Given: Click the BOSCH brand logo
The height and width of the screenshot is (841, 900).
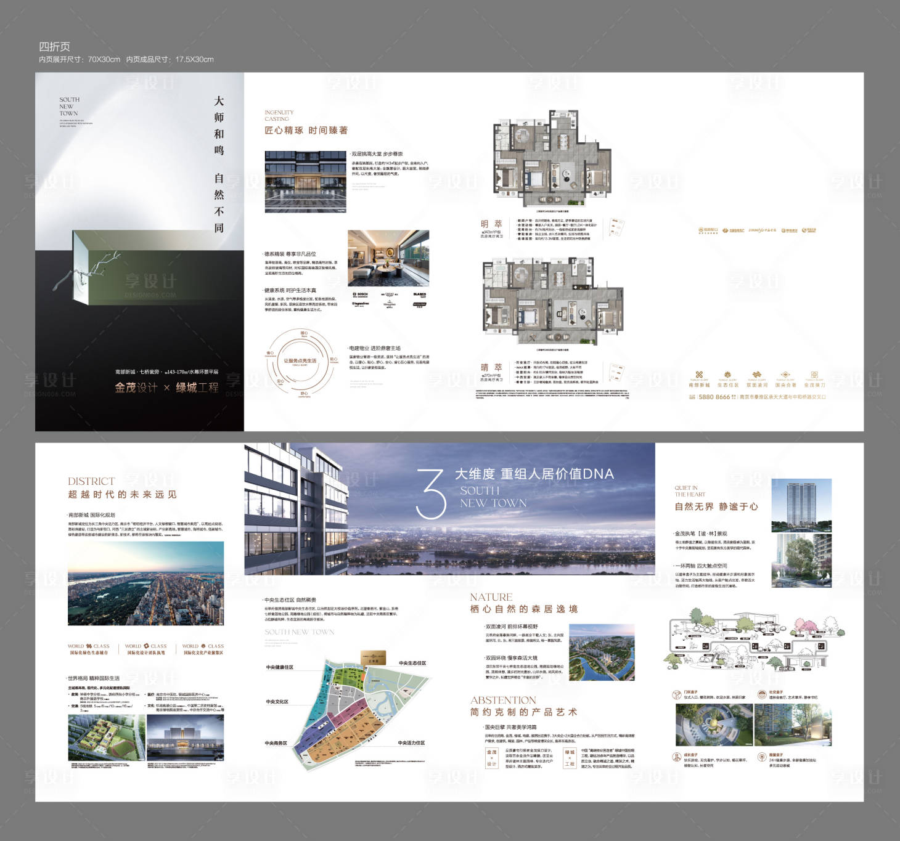Looking at the screenshot, I should tap(361, 295).
